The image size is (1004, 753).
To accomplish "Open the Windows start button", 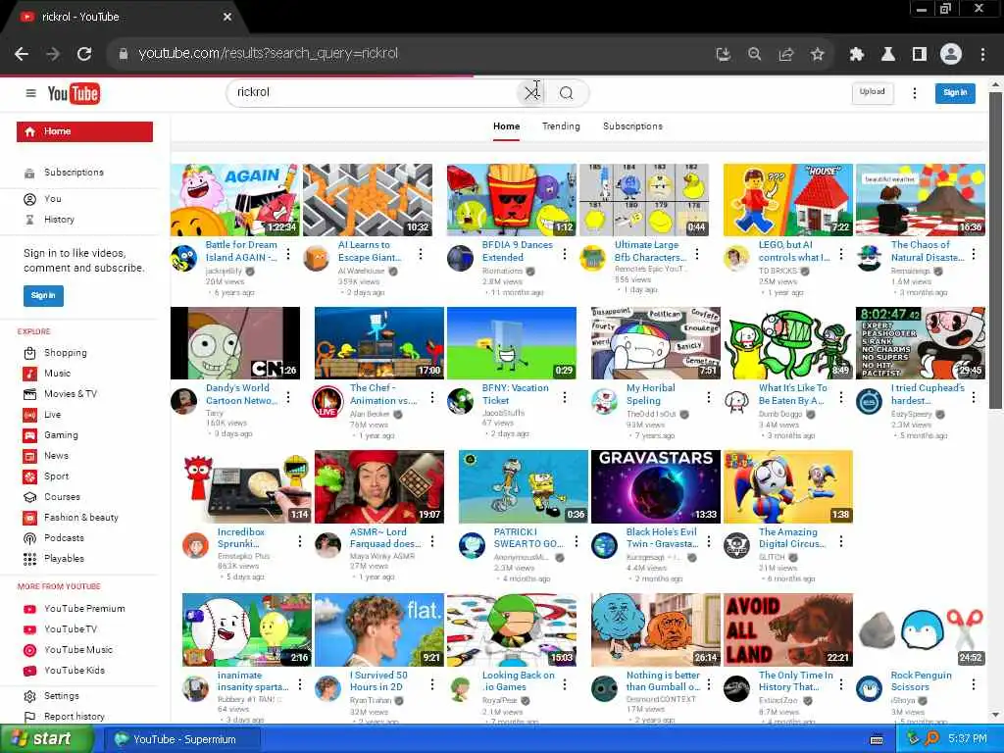I will click(46, 739).
